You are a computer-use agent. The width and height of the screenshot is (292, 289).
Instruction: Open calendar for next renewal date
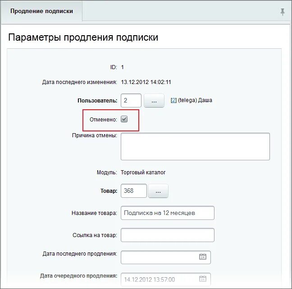203,279
